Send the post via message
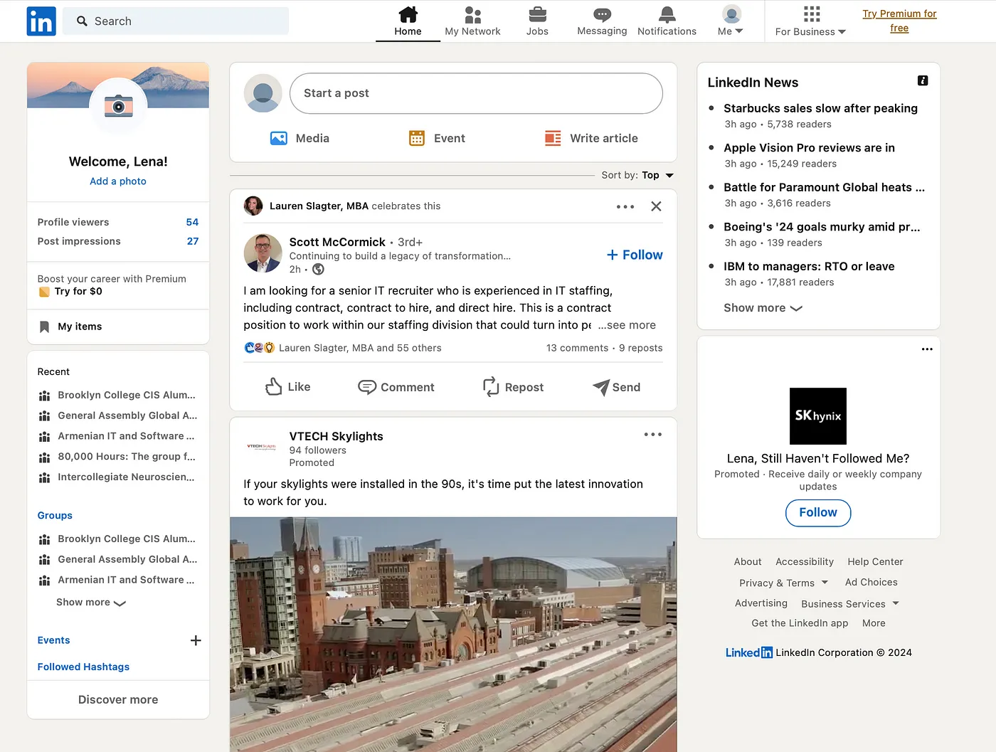 tap(616, 387)
